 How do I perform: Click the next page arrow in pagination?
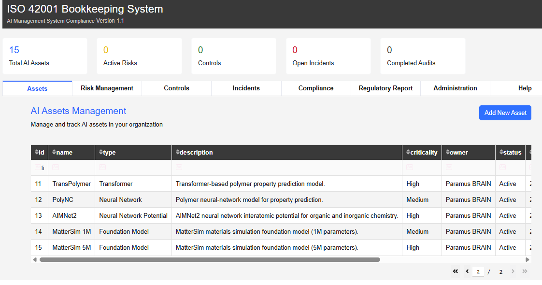coord(513,271)
